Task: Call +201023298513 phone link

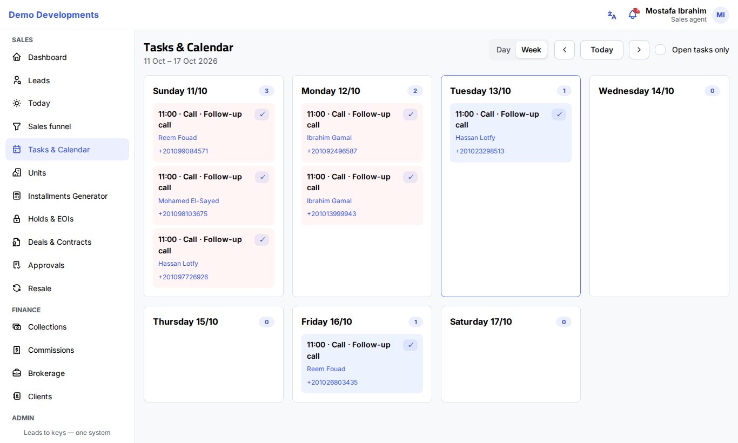Action: [480, 151]
